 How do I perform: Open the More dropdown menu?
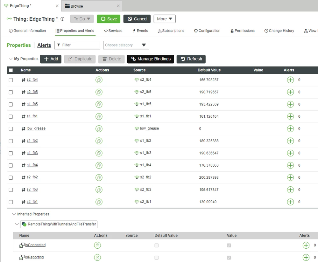point(165,19)
